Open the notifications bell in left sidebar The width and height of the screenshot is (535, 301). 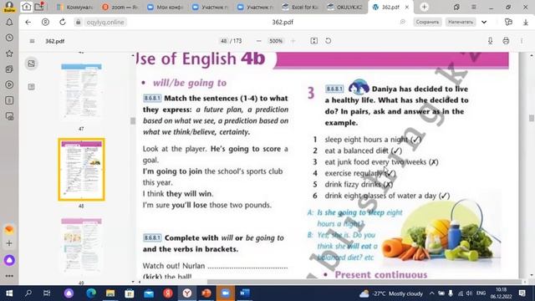[x=9, y=23]
